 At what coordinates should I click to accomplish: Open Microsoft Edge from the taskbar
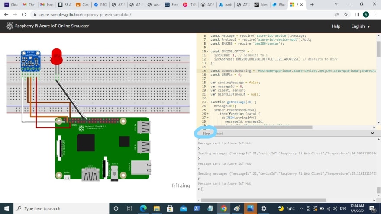[143, 208]
